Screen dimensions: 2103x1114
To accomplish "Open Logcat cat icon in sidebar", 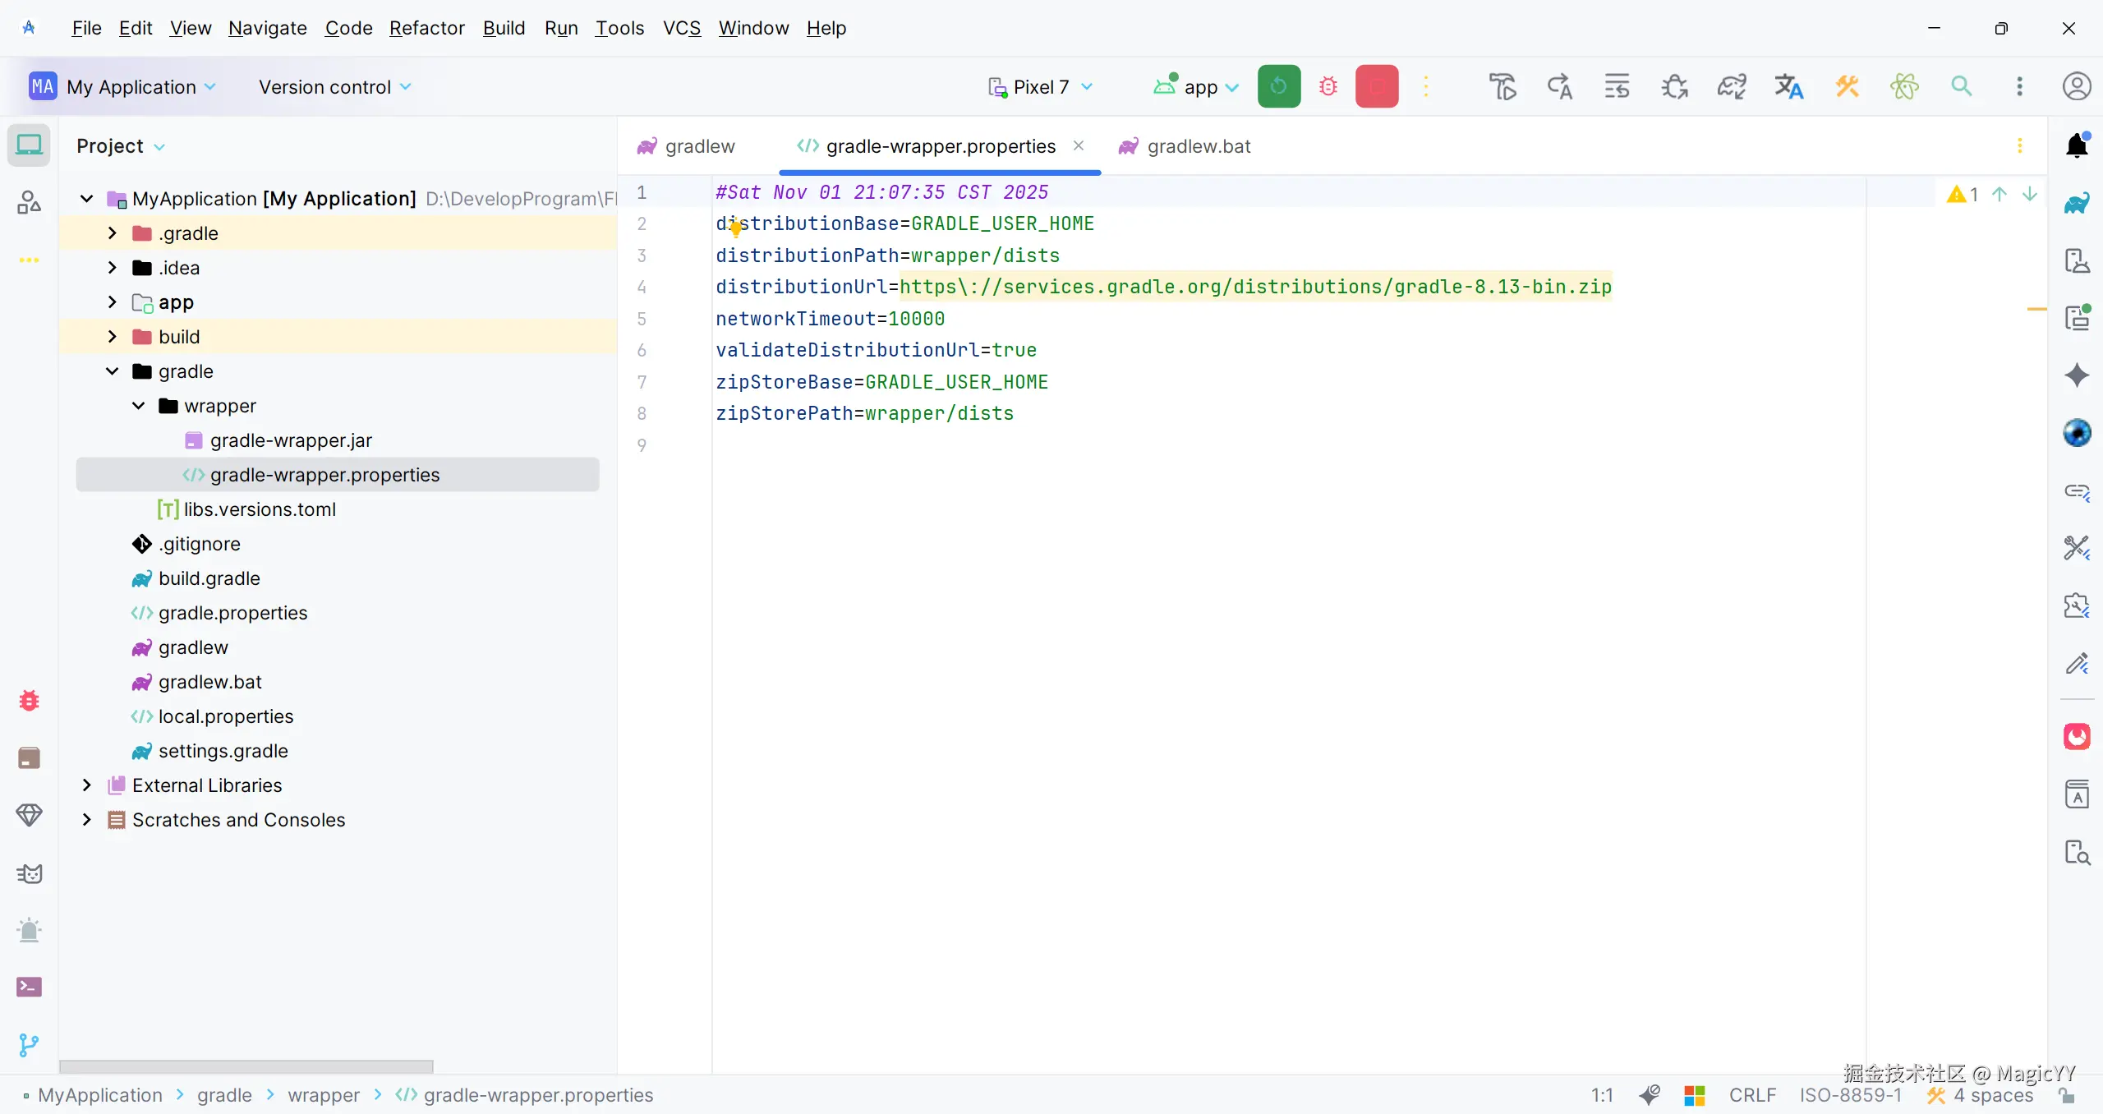I will (29, 873).
